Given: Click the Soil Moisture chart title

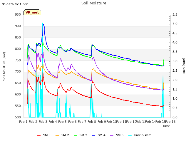Looking at the screenshot, I should click(x=94, y=3).
